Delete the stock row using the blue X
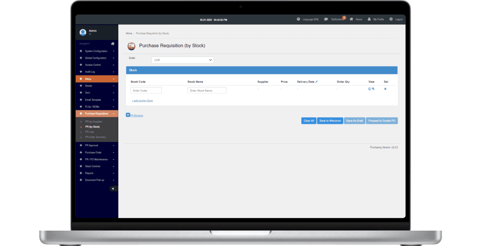The height and width of the screenshot is (246, 481). point(385,89)
